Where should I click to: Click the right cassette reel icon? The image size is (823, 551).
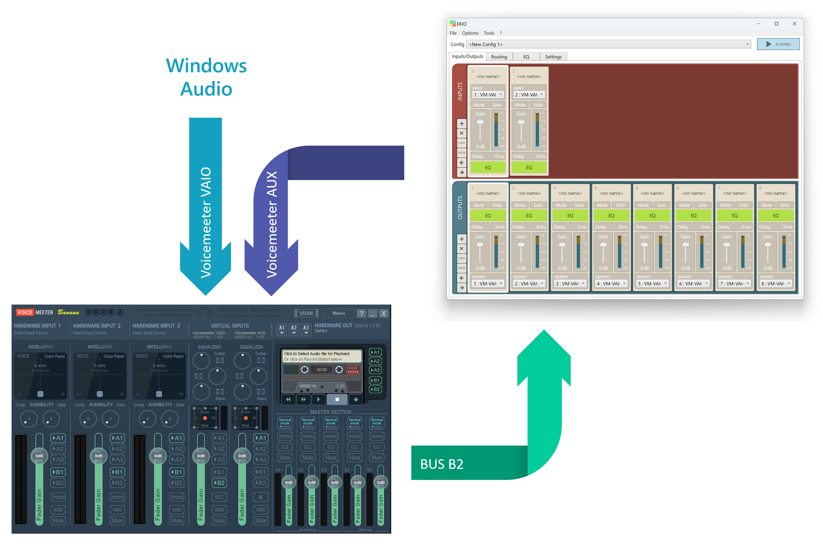[x=339, y=369]
